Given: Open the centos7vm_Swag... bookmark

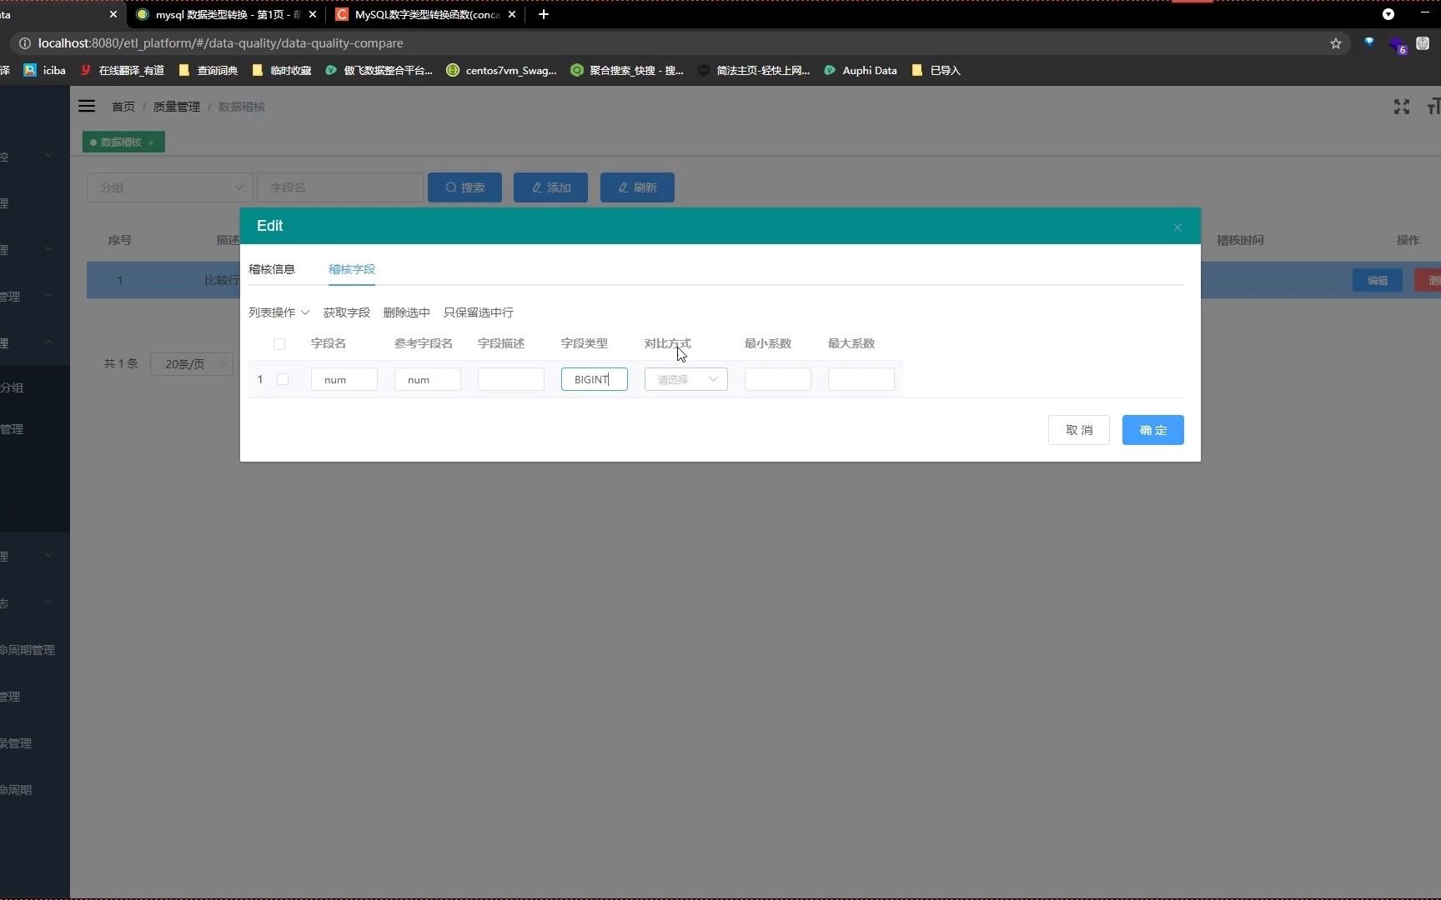Looking at the screenshot, I should point(501,71).
